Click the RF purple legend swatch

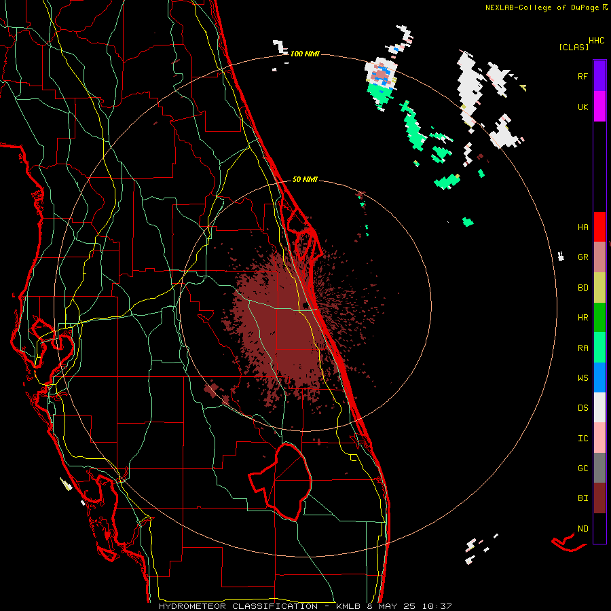pyautogui.click(x=599, y=76)
